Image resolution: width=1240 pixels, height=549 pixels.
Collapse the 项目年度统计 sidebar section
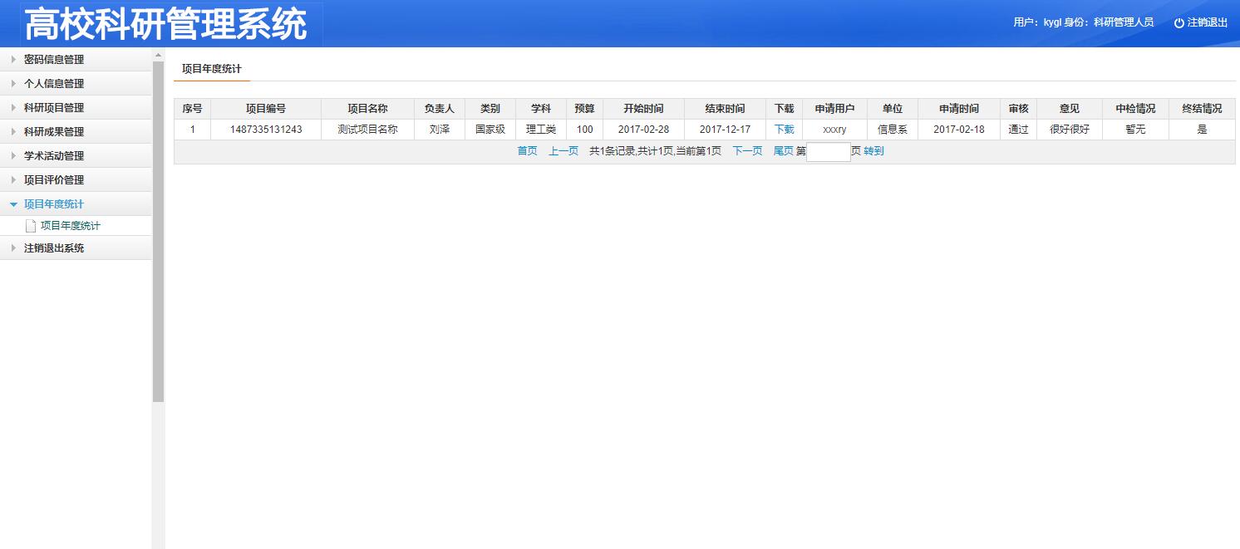click(54, 204)
